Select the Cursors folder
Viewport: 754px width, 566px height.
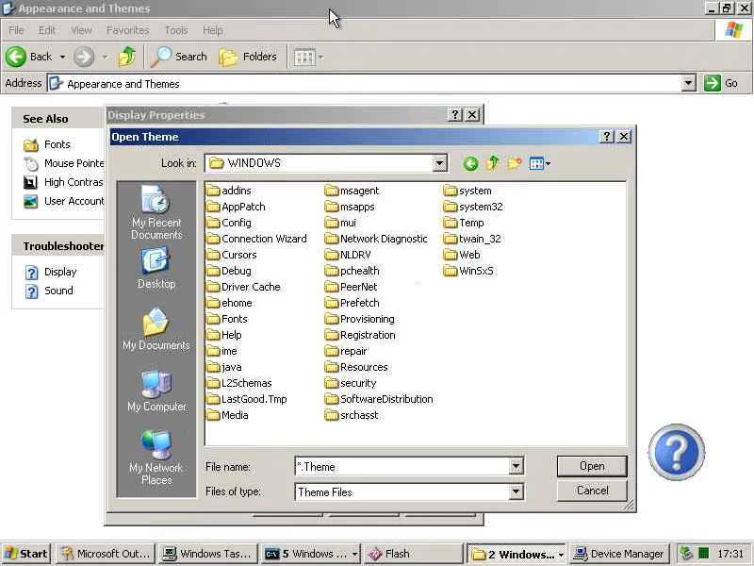coord(232,255)
